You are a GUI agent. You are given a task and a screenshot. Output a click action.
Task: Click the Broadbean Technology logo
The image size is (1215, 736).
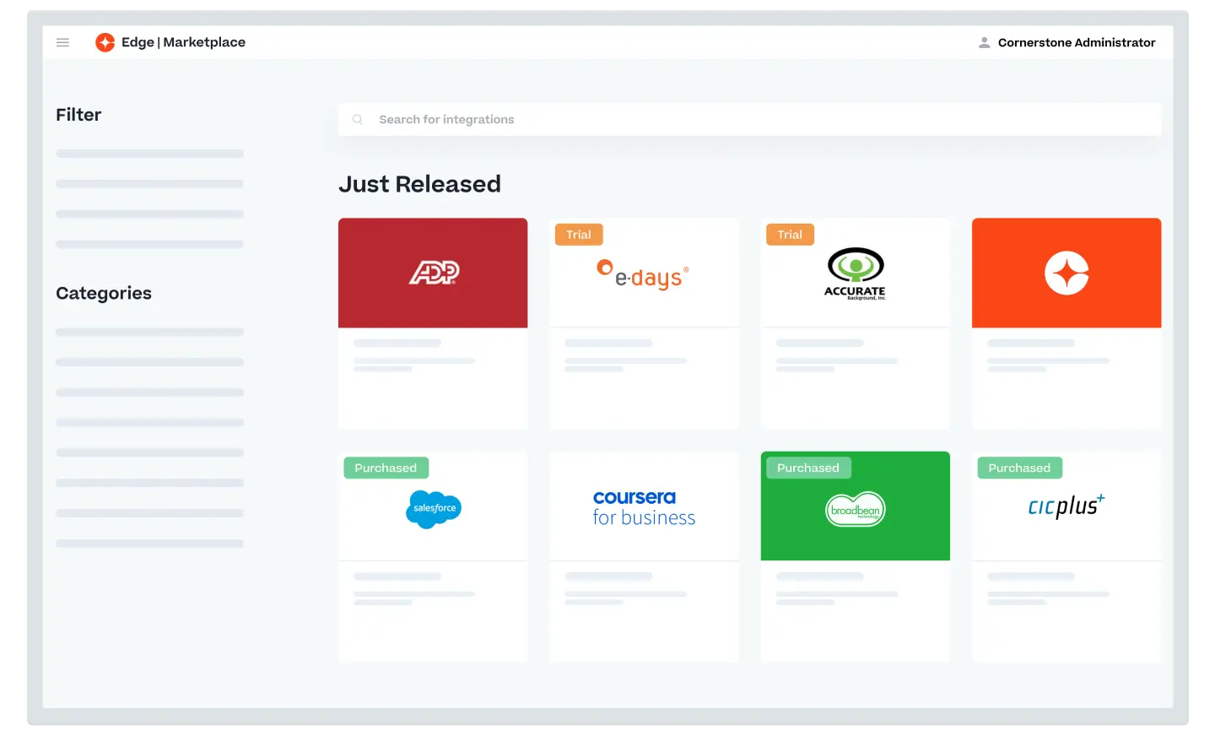855,508
